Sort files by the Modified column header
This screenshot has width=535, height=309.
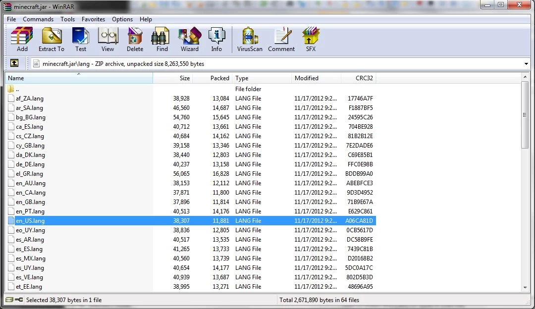point(316,78)
